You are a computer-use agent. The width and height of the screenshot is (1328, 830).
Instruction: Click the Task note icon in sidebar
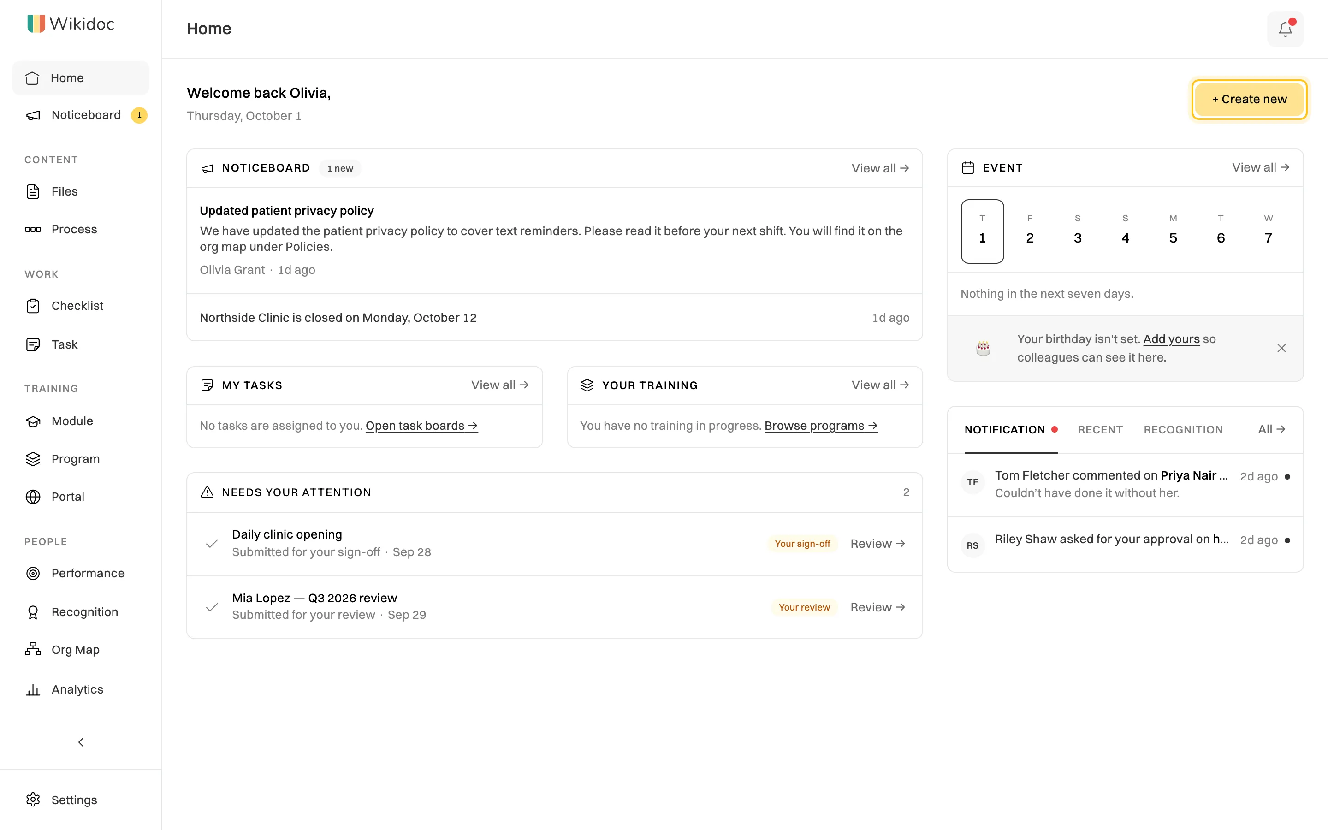33,345
